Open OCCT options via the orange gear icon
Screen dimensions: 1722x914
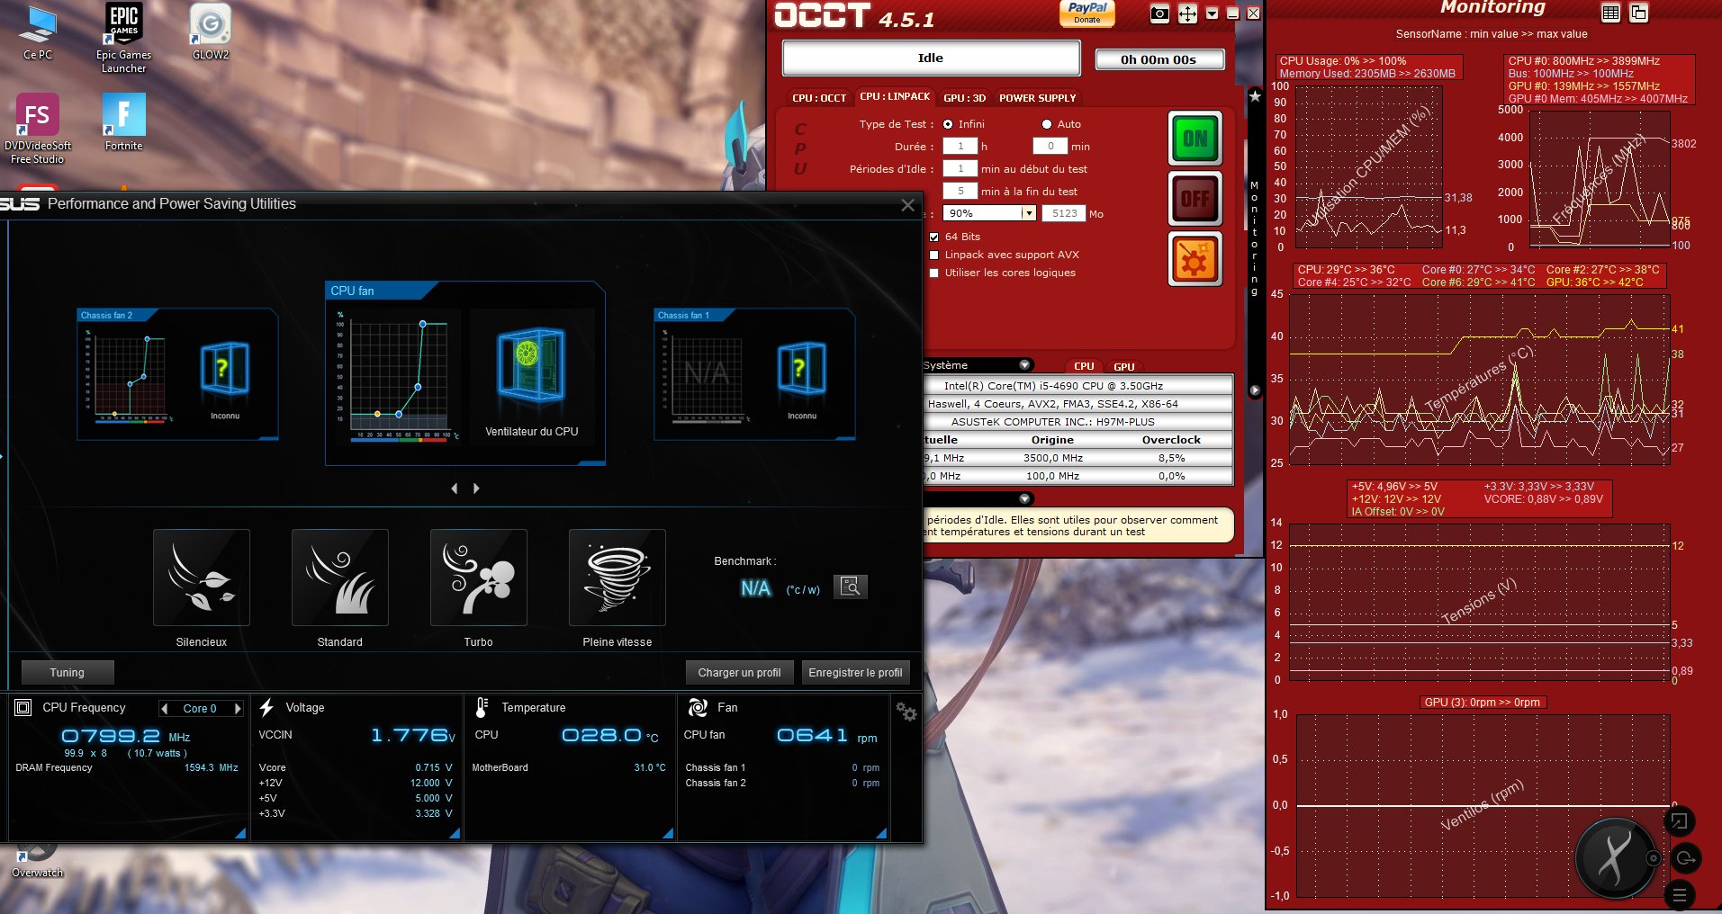pos(1195,259)
